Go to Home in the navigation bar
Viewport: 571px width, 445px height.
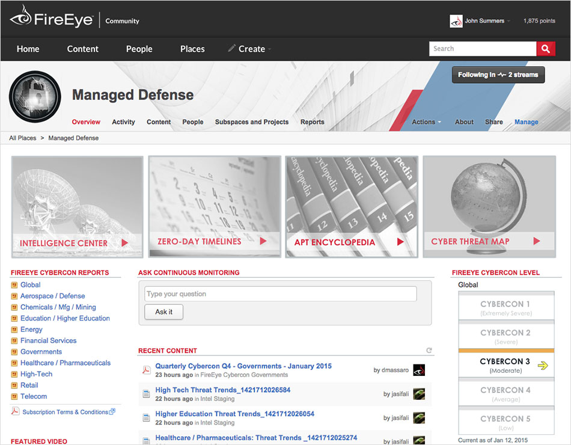(x=28, y=49)
